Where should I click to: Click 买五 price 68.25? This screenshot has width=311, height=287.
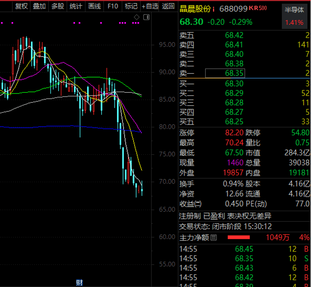coord(234,122)
